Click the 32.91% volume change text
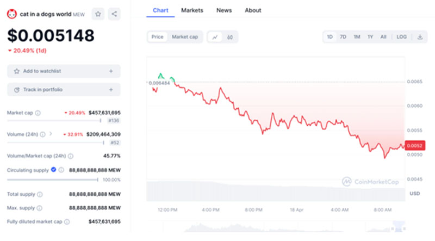This screenshot has width=435, height=241. click(75, 135)
